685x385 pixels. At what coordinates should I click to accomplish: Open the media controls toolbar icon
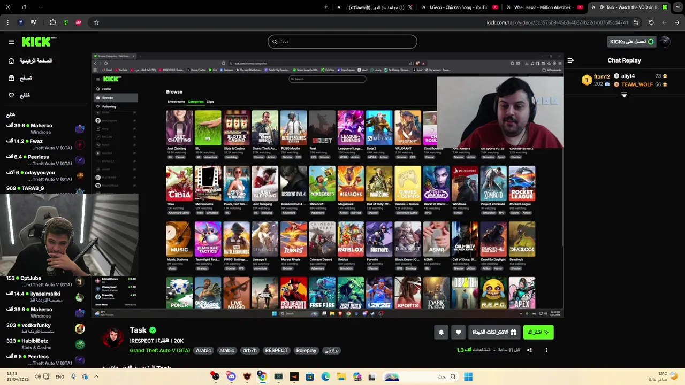point(34,22)
